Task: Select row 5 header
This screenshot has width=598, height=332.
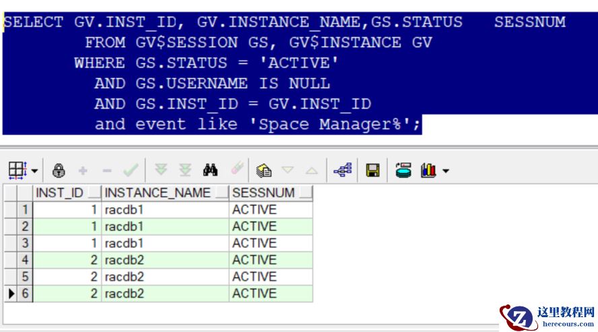Action: click(25, 277)
